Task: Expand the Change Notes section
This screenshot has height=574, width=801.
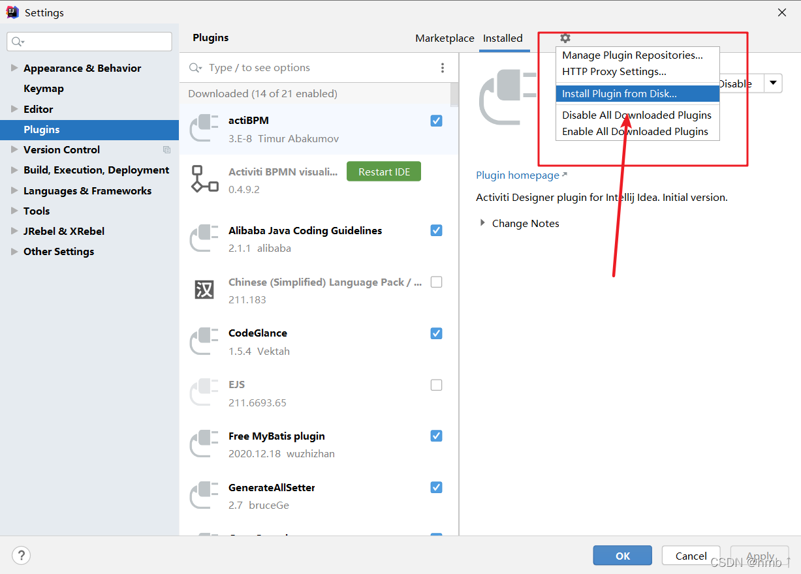Action: click(x=483, y=223)
